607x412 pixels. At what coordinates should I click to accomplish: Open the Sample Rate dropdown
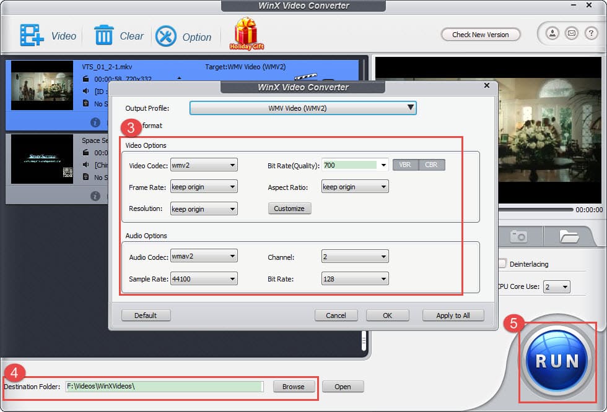click(x=204, y=278)
